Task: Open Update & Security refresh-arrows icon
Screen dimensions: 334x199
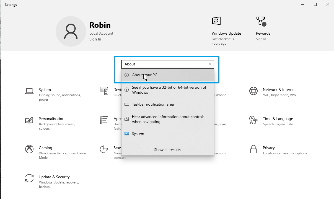Action: [29, 178]
